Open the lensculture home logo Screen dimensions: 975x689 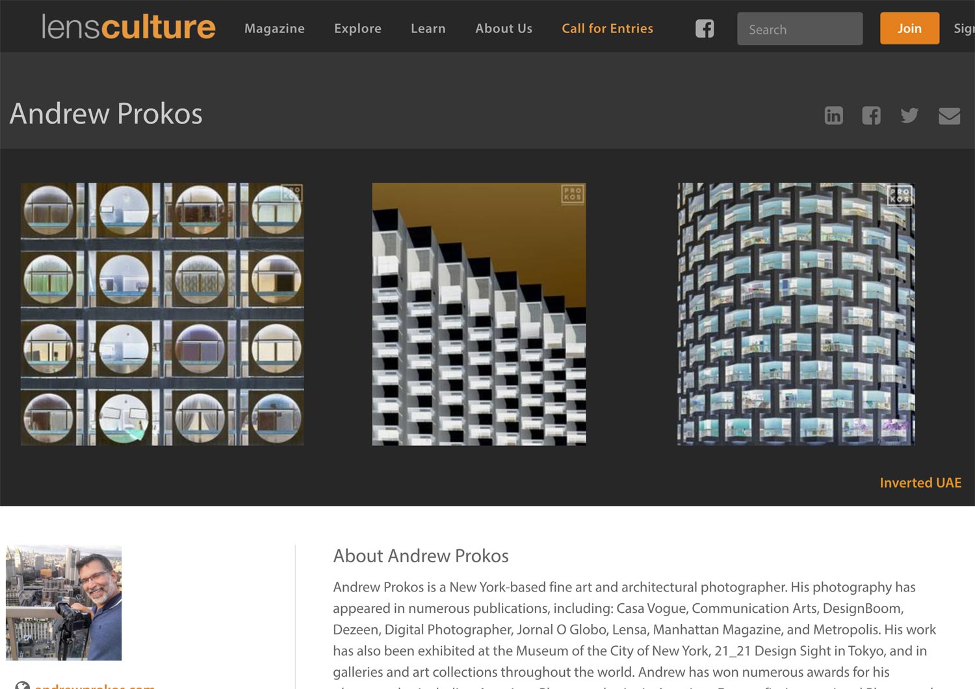pyautogui.click(x=127, y=27)
